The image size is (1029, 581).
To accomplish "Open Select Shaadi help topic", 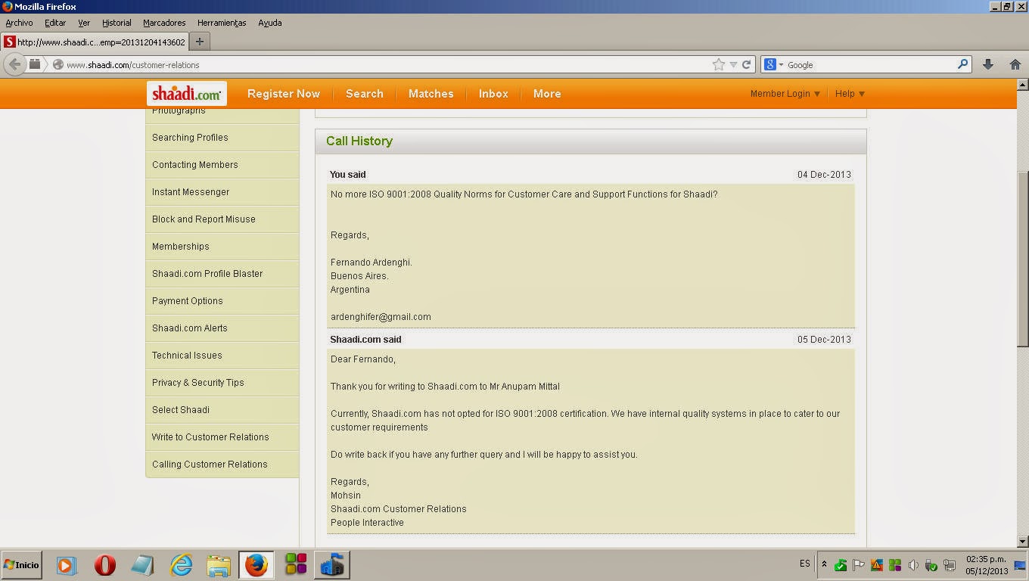I will (222, 410).
